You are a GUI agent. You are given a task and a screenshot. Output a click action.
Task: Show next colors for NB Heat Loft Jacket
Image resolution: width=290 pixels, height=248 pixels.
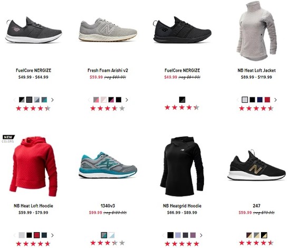(x=275, y=100)
